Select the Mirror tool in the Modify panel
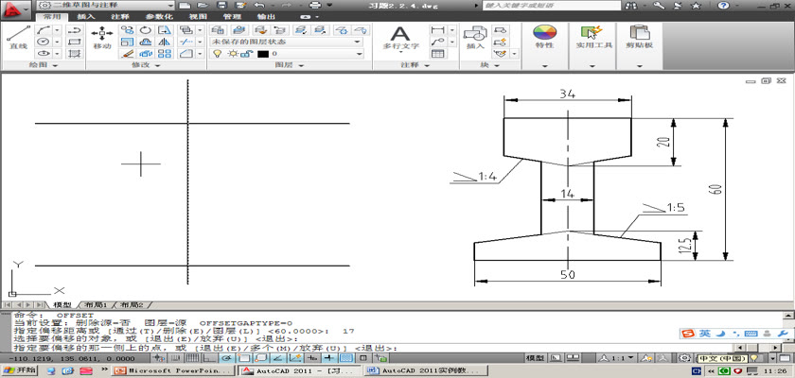Image resolution: width=795 pixels, height=378 pixels. [x=165, y=42]
